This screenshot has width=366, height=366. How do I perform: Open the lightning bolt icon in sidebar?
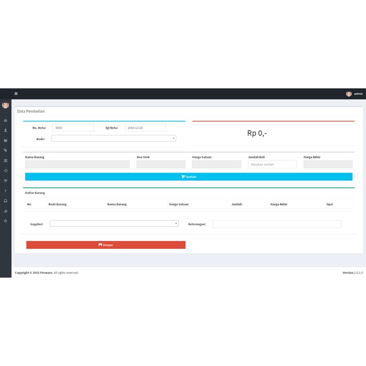tap(6, 191)
